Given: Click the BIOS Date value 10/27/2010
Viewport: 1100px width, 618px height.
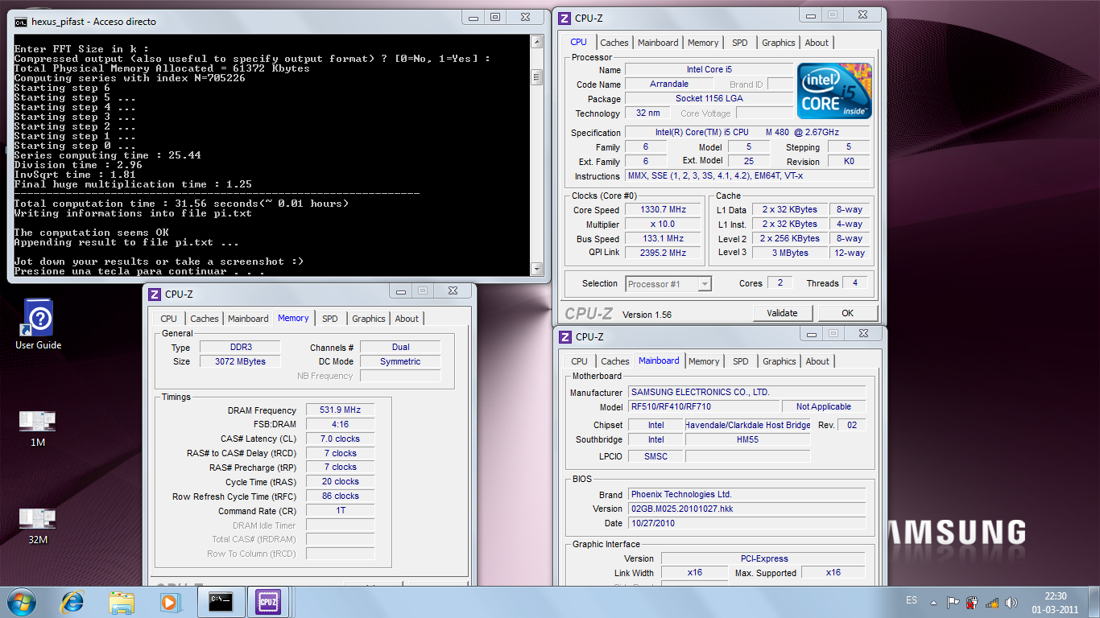Looking at the screenshot, I should pyautogui.click(x=746, y=524).
